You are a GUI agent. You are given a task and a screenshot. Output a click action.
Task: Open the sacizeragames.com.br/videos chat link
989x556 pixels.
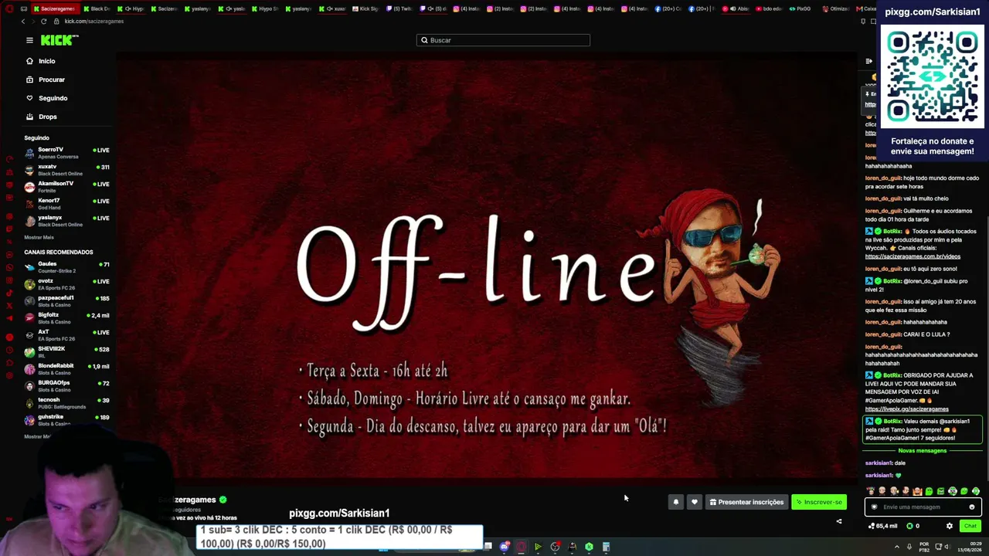point(913,256)
